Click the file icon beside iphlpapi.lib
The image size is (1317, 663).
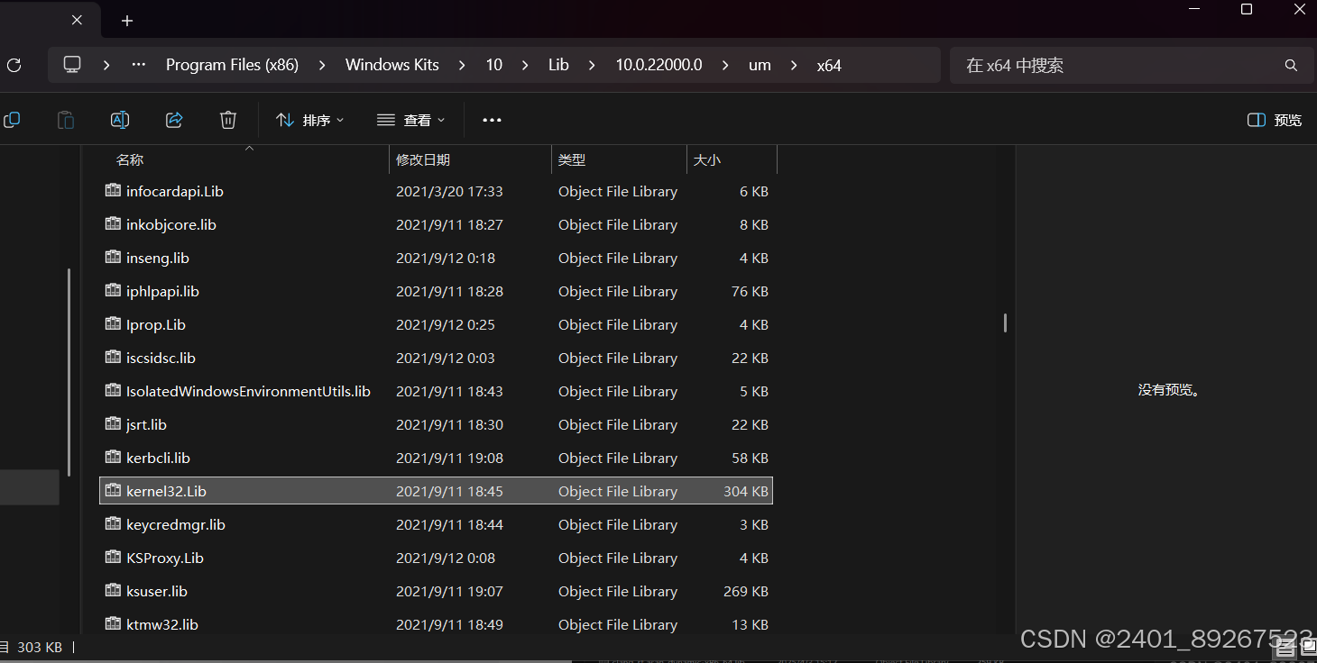click(113, 290)
